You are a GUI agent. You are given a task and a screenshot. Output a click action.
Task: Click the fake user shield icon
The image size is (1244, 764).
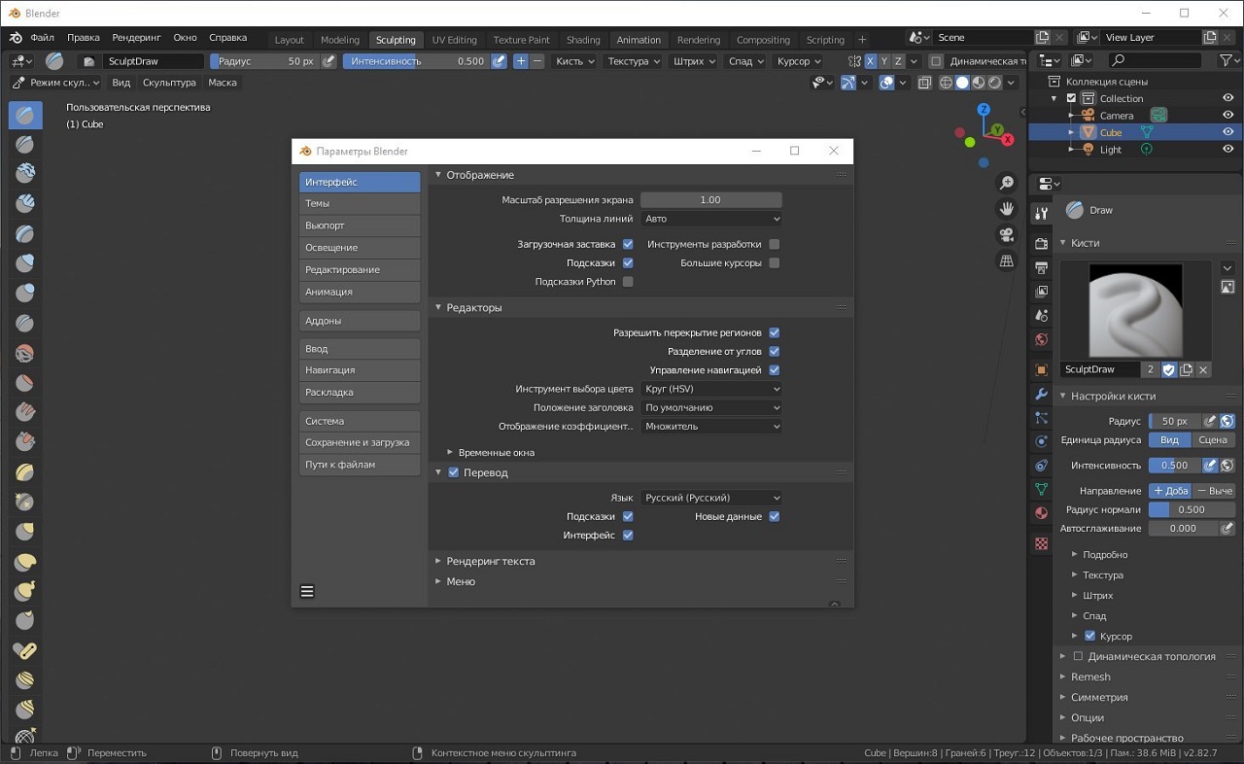(1169, 369)
